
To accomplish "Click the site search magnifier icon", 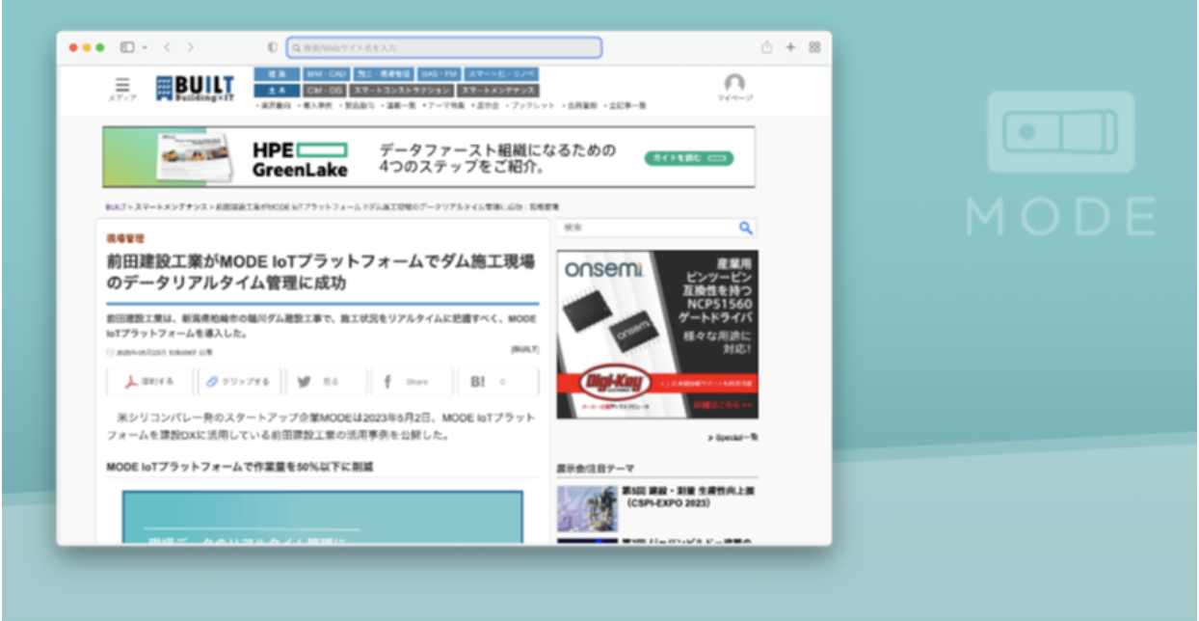I will pos(745,228).
